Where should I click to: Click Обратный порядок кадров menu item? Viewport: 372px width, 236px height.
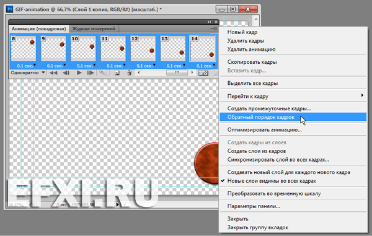coord(293,117)
